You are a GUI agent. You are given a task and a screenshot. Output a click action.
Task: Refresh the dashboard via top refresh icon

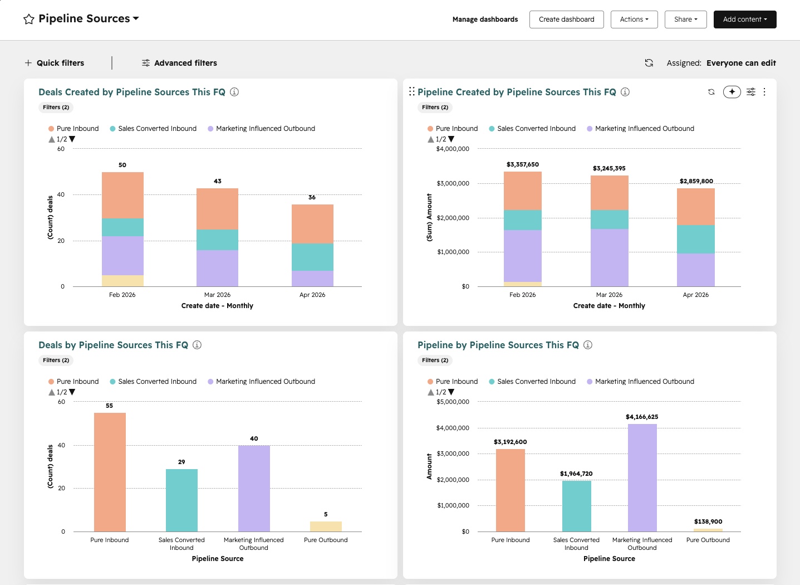click(649, 63)
